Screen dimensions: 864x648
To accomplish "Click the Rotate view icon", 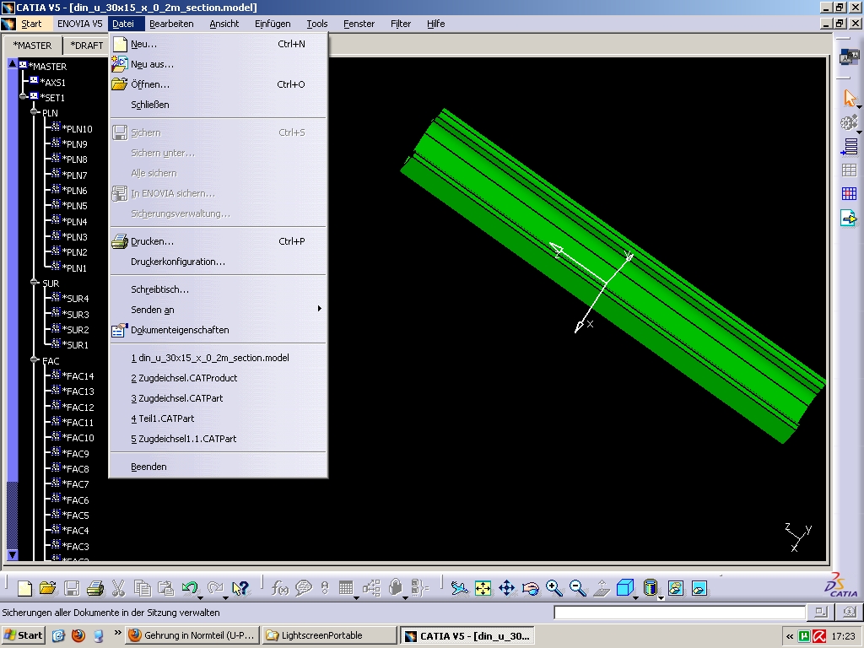I will coord(530,588).
